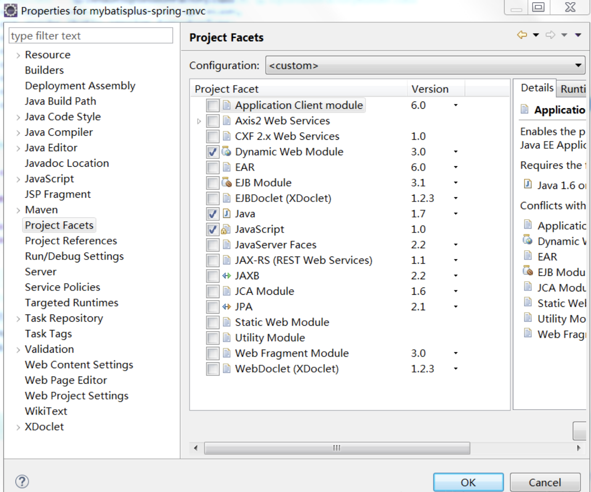Screen dimensions: 591x492
Task: Tick the JAX-RS (REST Web Services) checkbox
Action: tap(213, 261)
